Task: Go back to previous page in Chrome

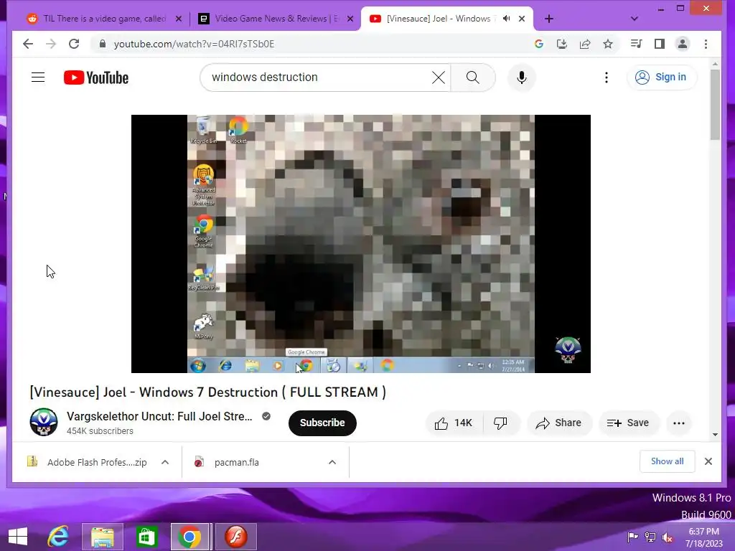Action: pos(28,44)
